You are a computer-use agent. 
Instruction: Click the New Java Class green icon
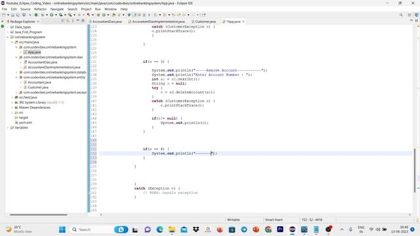click(104, 14)
